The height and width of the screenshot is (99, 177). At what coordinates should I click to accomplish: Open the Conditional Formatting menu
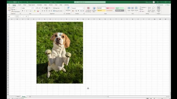[x=88, y=9]
